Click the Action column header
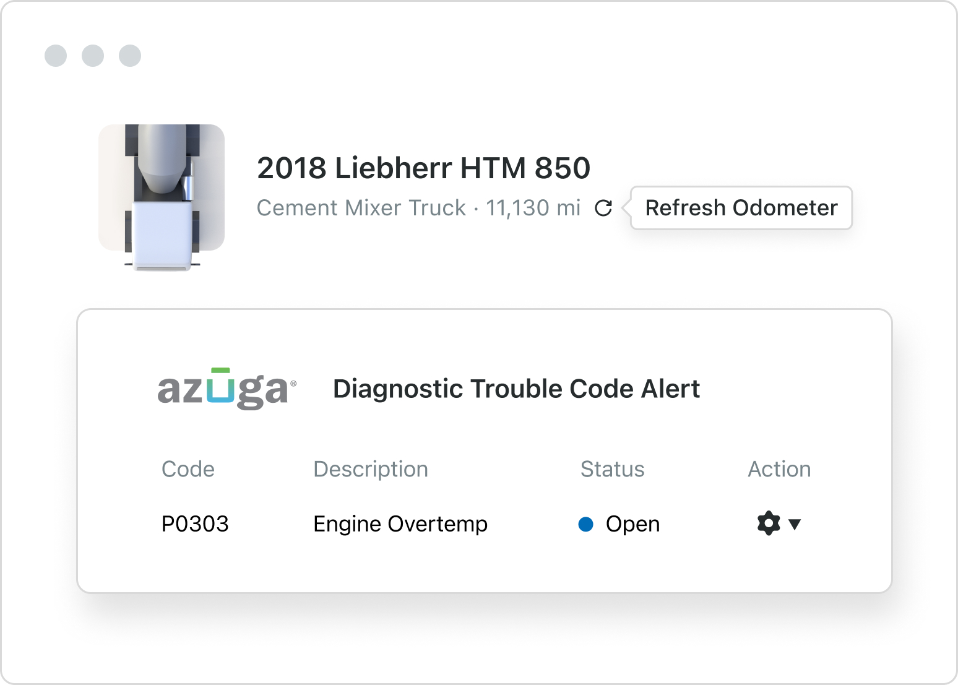Screen dimensions: 958x685 coord(779,469)
